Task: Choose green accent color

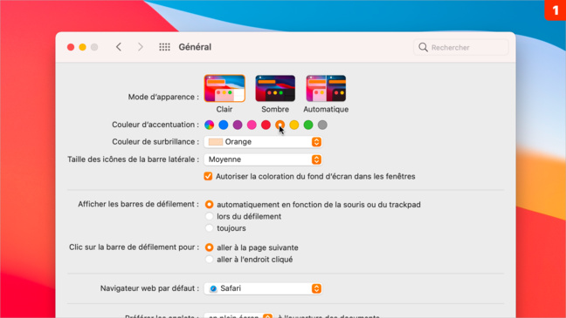Action: (308, 125)
